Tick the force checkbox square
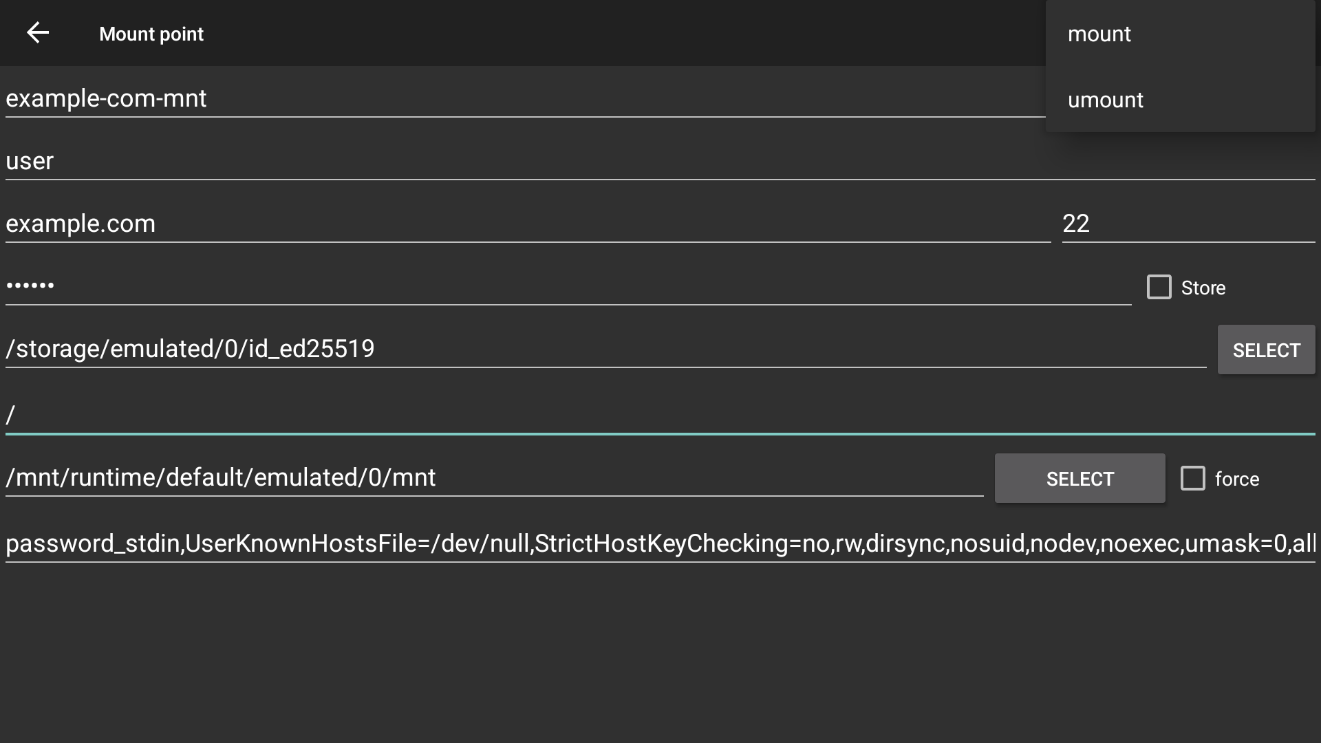This screenshot has width=1321, height=743. (1192, 478)
